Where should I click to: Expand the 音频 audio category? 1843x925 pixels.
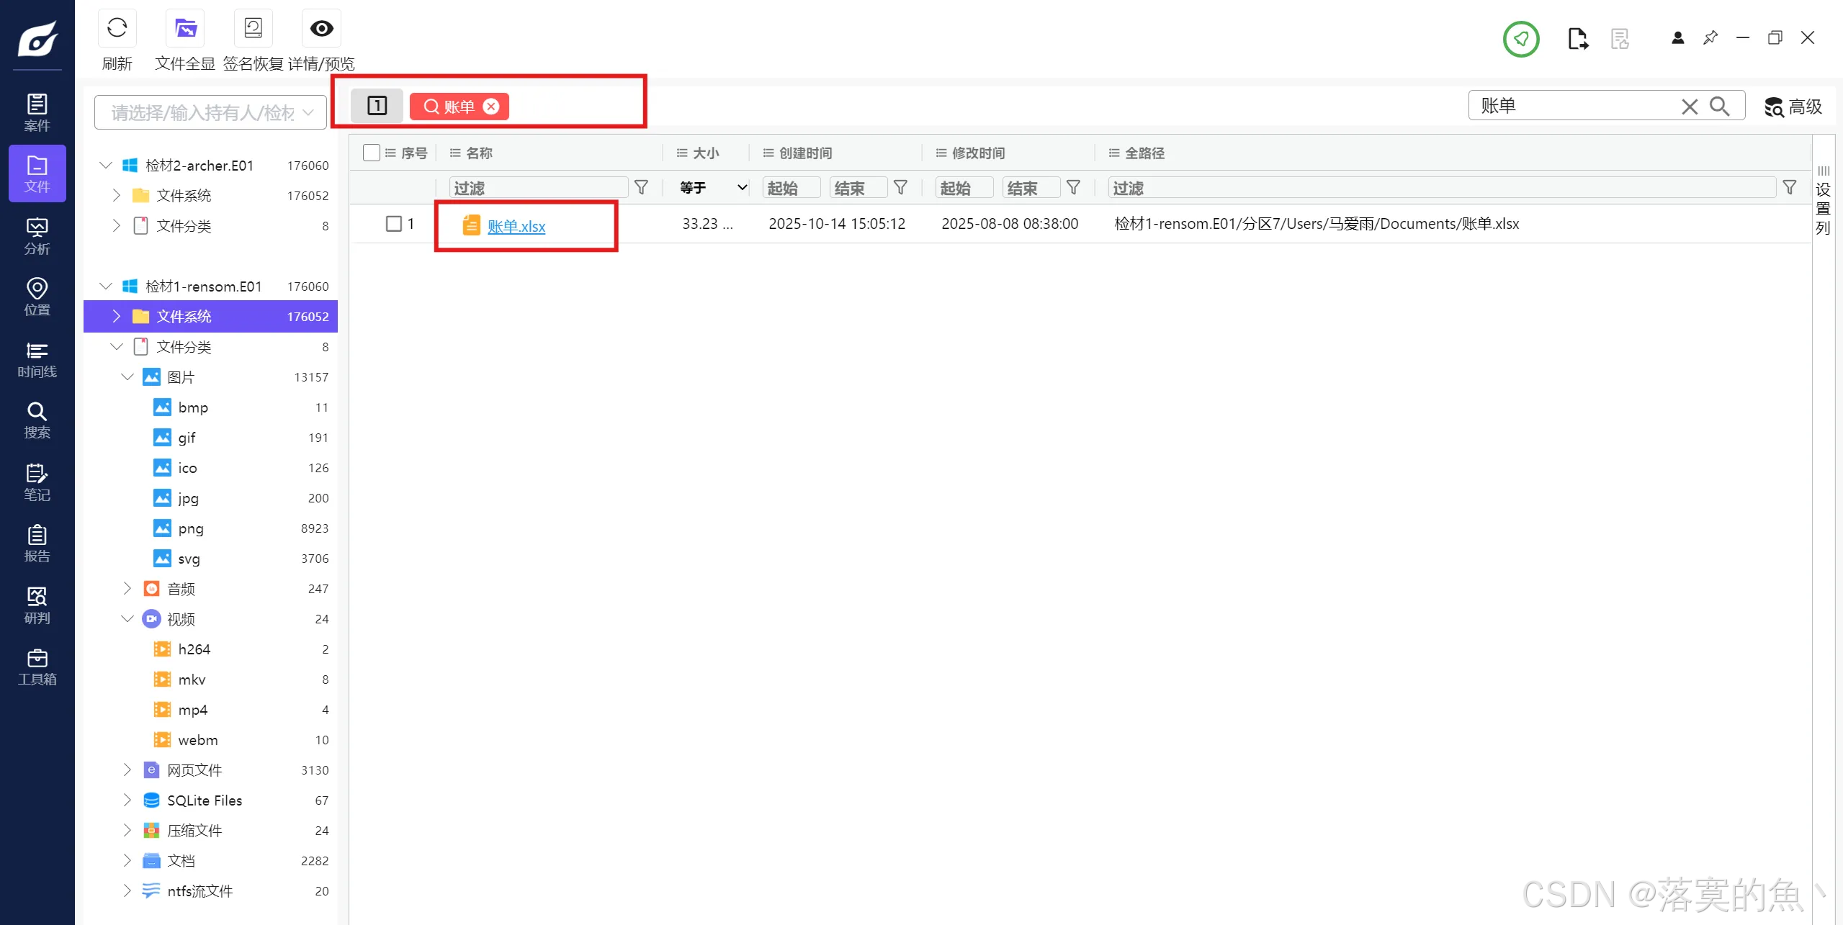click(127, 589)
